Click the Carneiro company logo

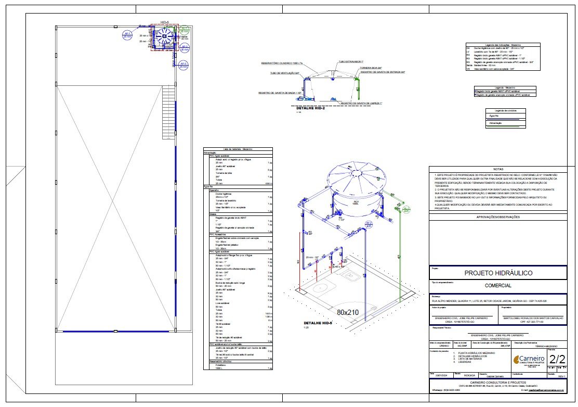click(x=527, y=361)
